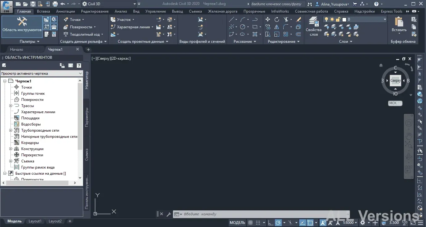Select the Move tool in Редактирование panel
The image size is (426, 227).
[x=268, y=19]
